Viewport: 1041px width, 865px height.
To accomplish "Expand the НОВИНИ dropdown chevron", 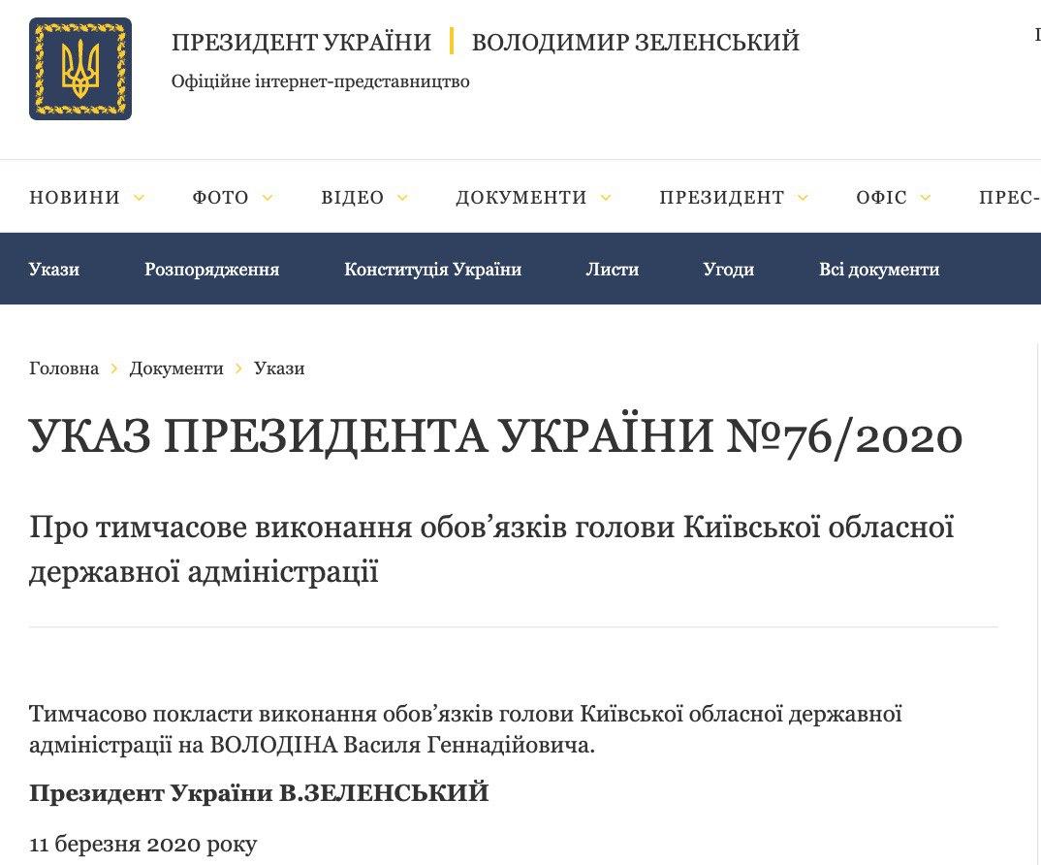I will click(139, 198).
